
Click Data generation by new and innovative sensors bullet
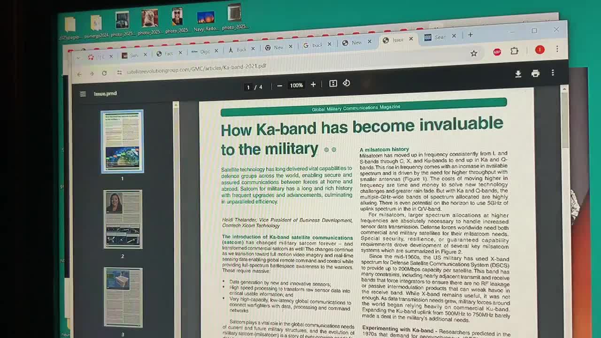[280, 284]
